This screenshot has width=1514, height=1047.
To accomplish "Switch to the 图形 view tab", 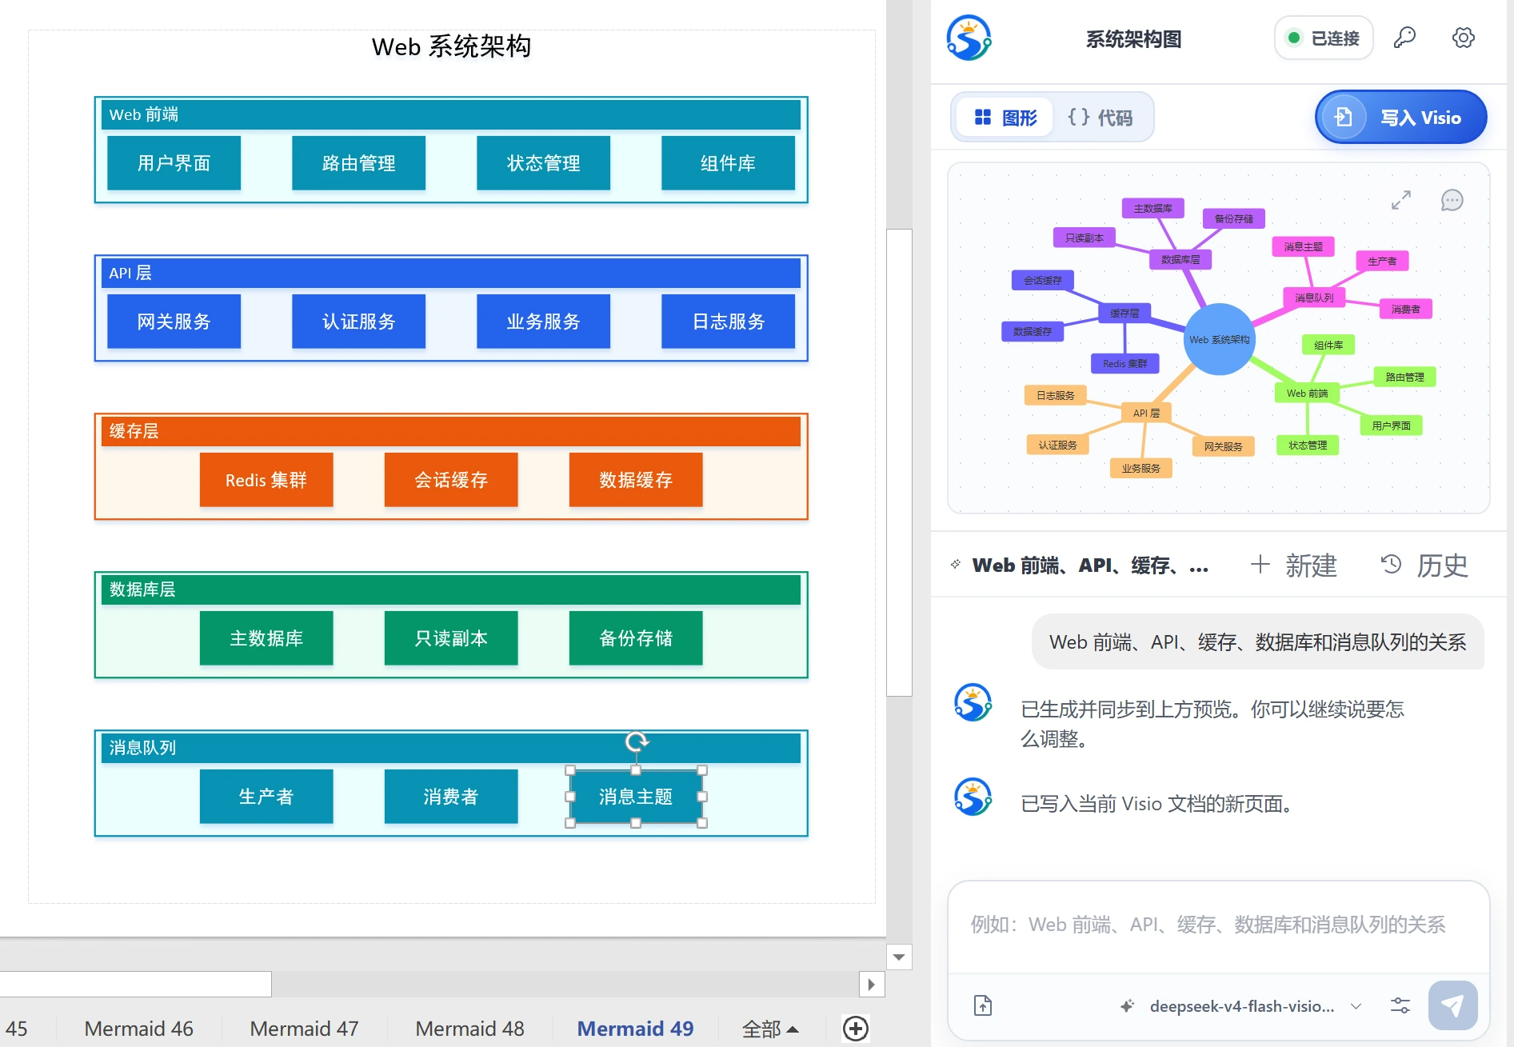I will coord(1005,118).
